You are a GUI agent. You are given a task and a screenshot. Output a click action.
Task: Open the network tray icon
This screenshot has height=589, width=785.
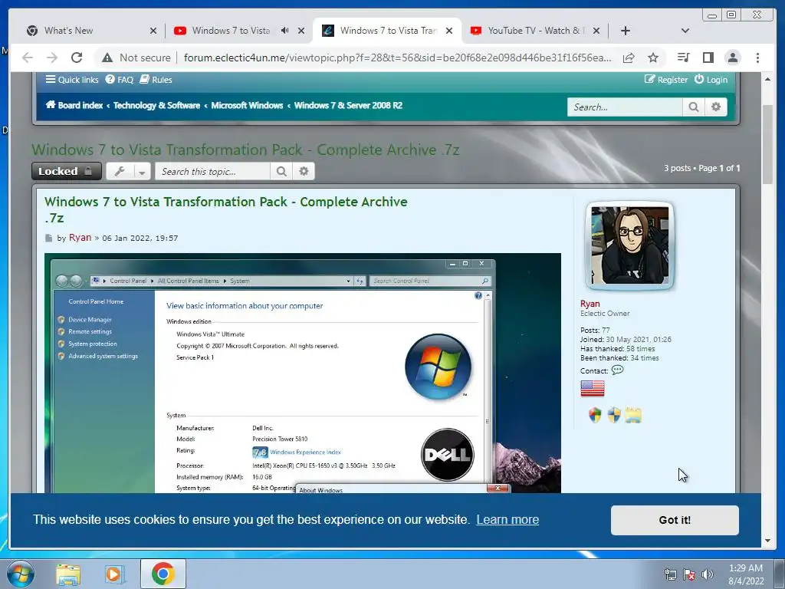670,574
